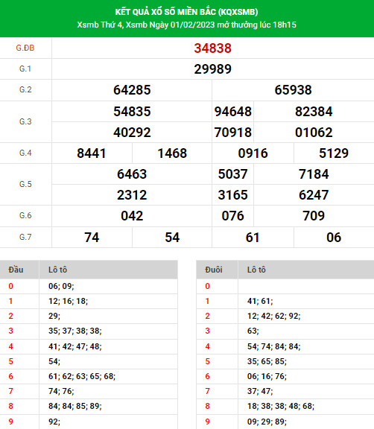374x429 pixels.
Task: Click G.4 number 5129
Action: [334, 153]
